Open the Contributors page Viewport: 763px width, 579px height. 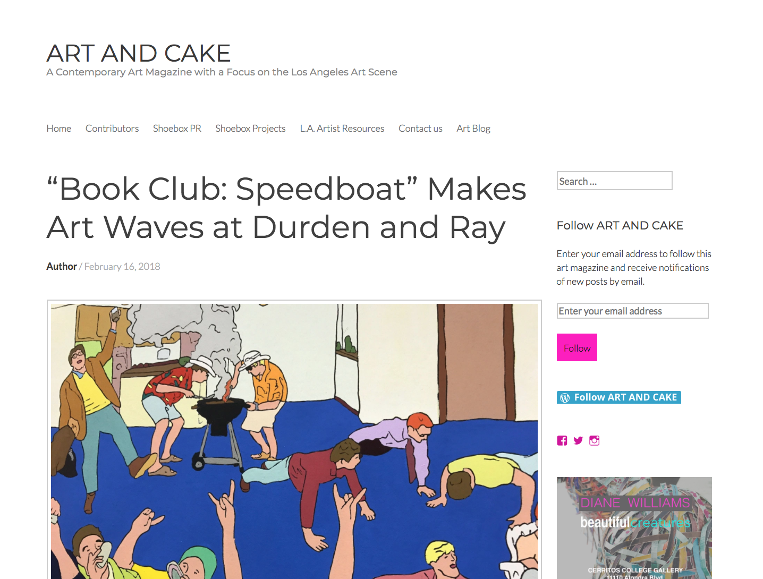[112, 129]
